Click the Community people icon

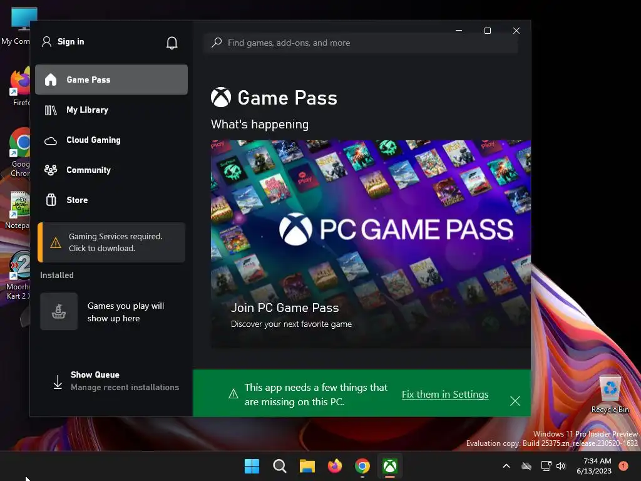51,170
